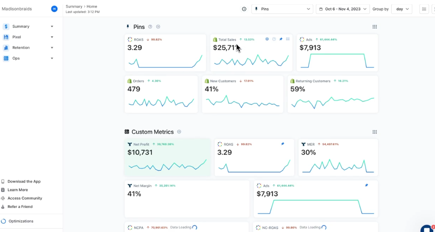This screenshot has width=435, height=232.
Task: Click the Shopify icon on Orders card
Action: tap(129, 81)
